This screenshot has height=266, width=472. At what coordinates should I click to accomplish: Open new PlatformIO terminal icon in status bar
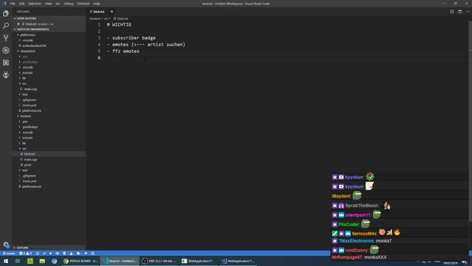(x=93, y=253)
